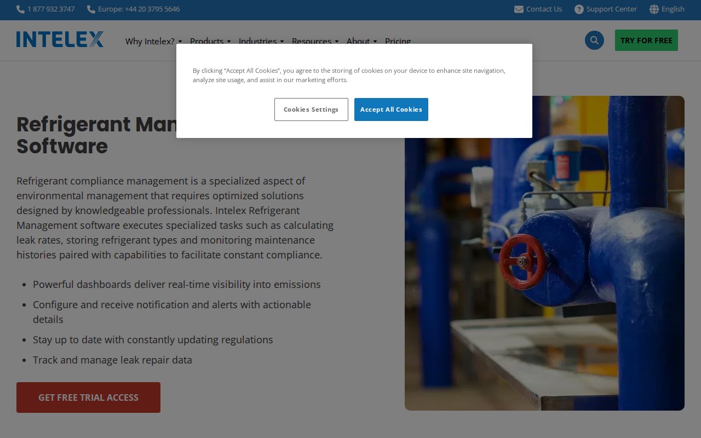This screenshot has height=438, width=701.
Task: Click the phone icon beside 1 877 932 3747
Action: [20, 9]
